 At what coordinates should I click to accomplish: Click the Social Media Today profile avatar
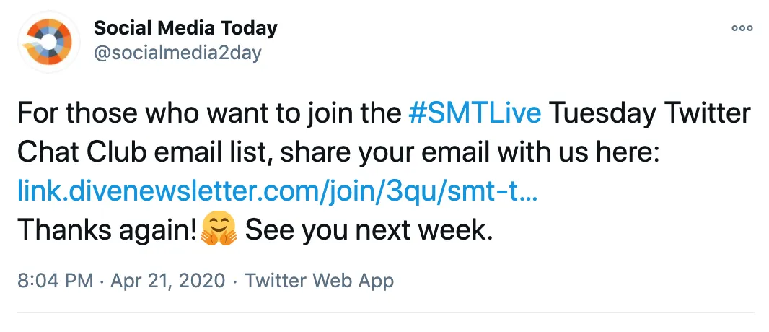48,41
